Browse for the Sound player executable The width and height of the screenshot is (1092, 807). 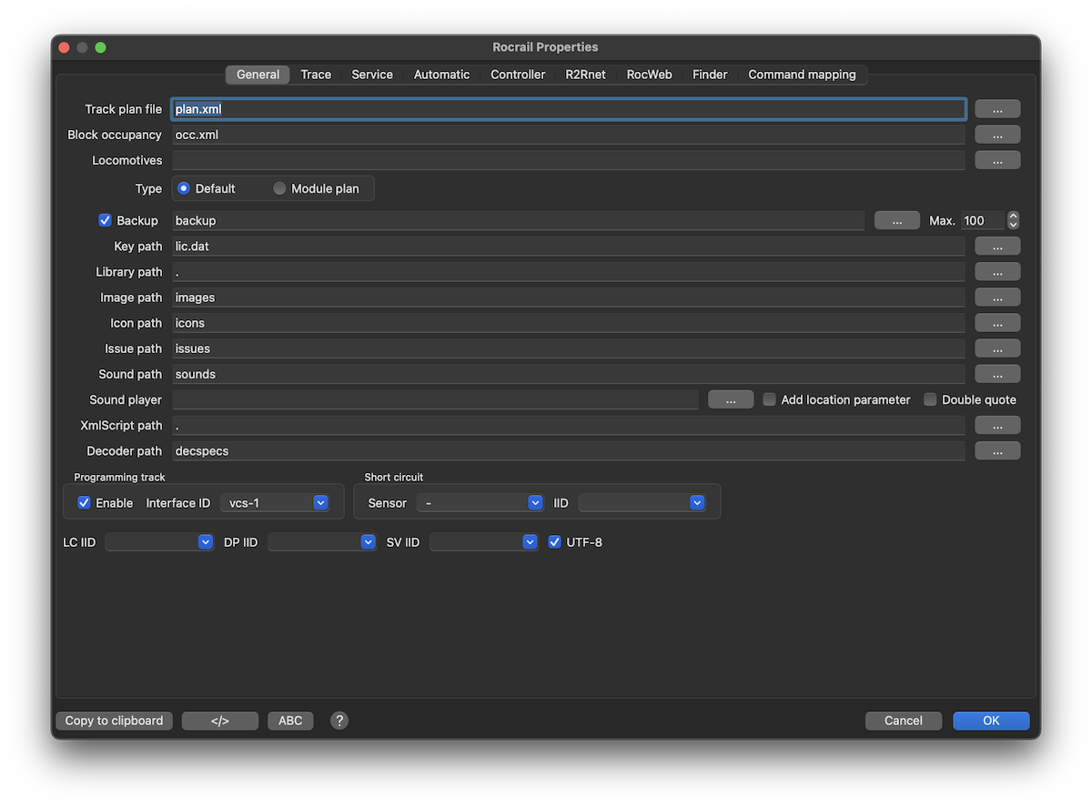click(x=730, y=399)
